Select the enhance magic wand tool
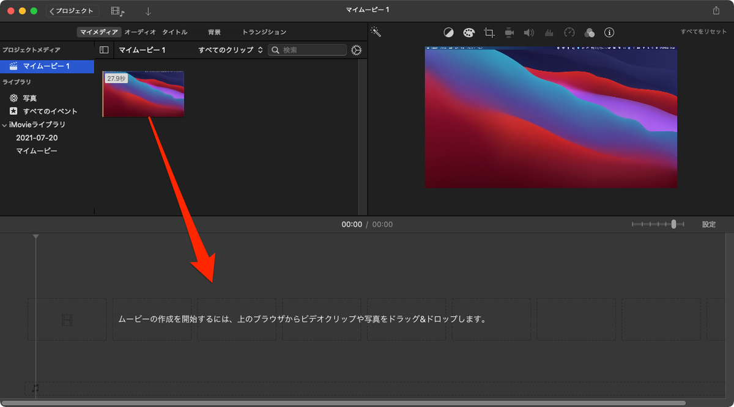 (x=375, y=32)
